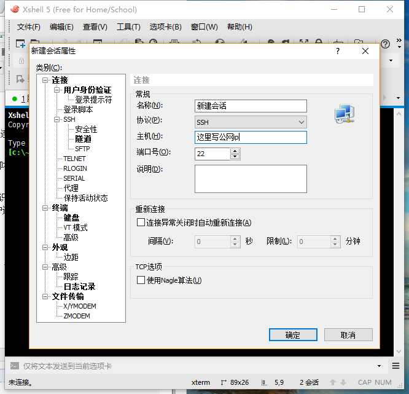This screenshot has height=394, width=409.
Task: Open the 帮助(H) menu
Action: 240,27
